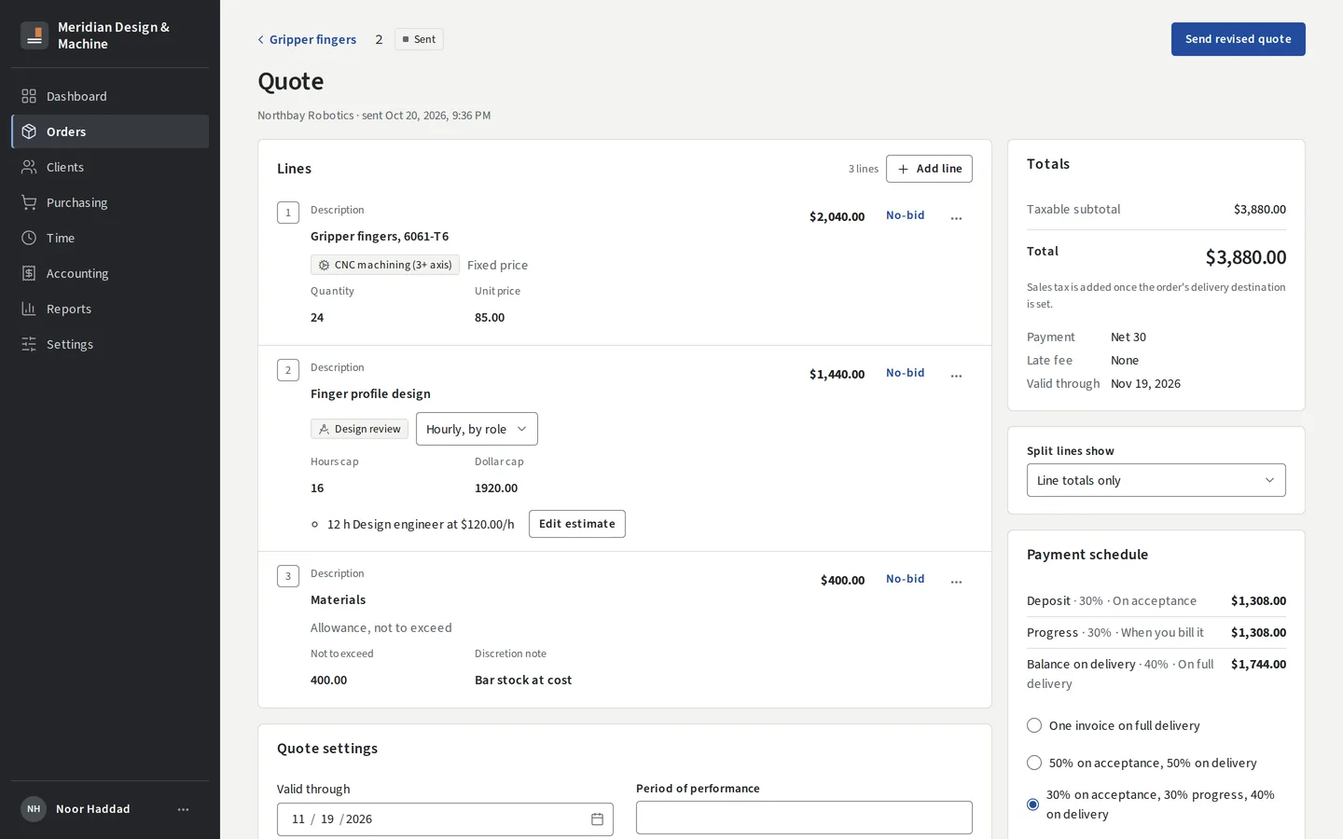1343x839 pixels.
Task: Click the plus icon on Add line
Action: pos(903,169)
